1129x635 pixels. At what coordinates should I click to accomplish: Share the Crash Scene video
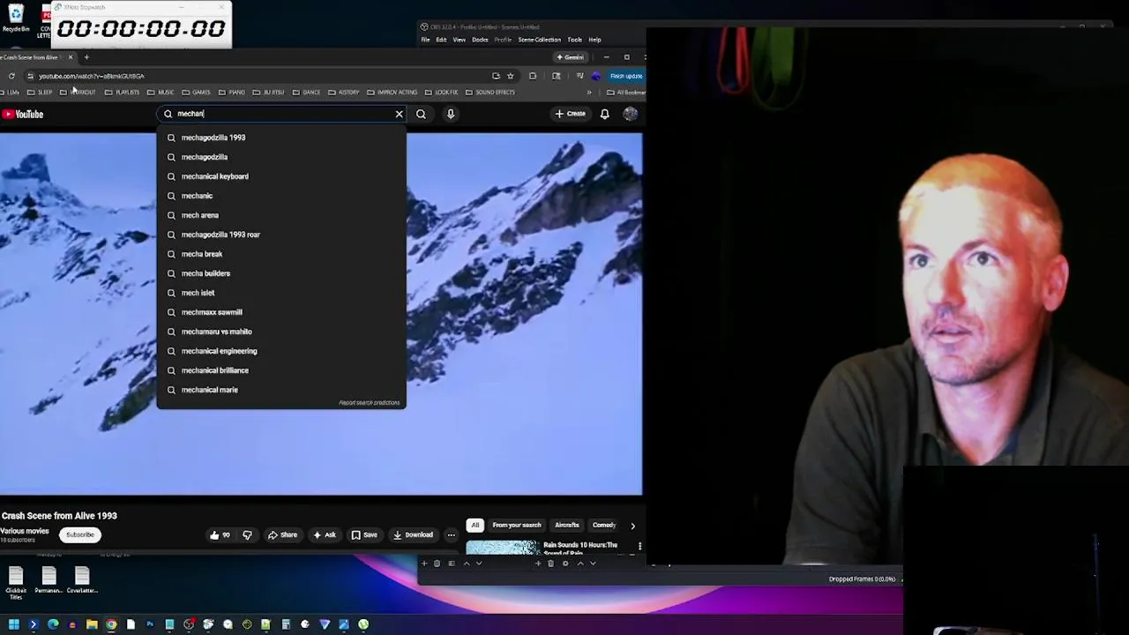282,534
